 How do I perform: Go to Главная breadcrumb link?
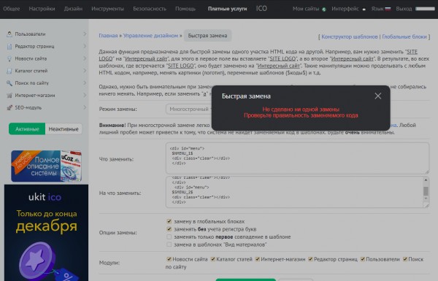tap(108, 36)
